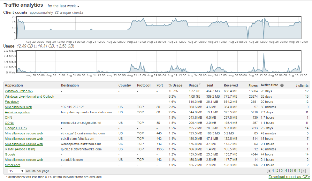Click the 15604 flows value
Image resolution: width=312 pixels, height=181 pixels.
[x=253, y=91]
